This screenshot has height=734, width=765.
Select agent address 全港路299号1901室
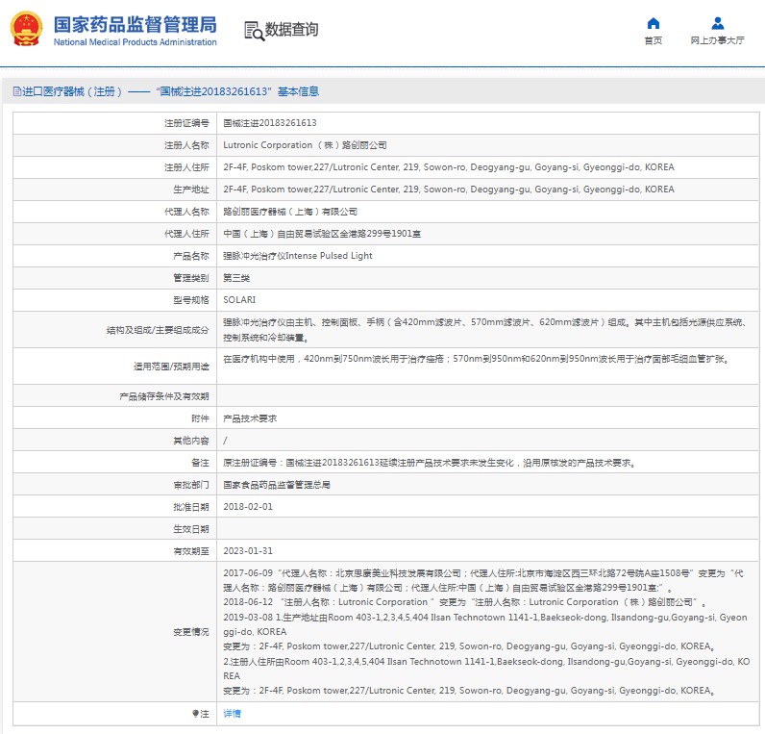[322, 234]
